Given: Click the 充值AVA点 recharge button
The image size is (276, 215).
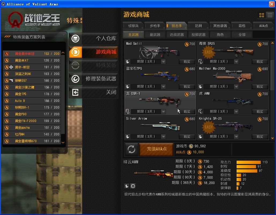Looking at the screenshot, I should point(156,149).
